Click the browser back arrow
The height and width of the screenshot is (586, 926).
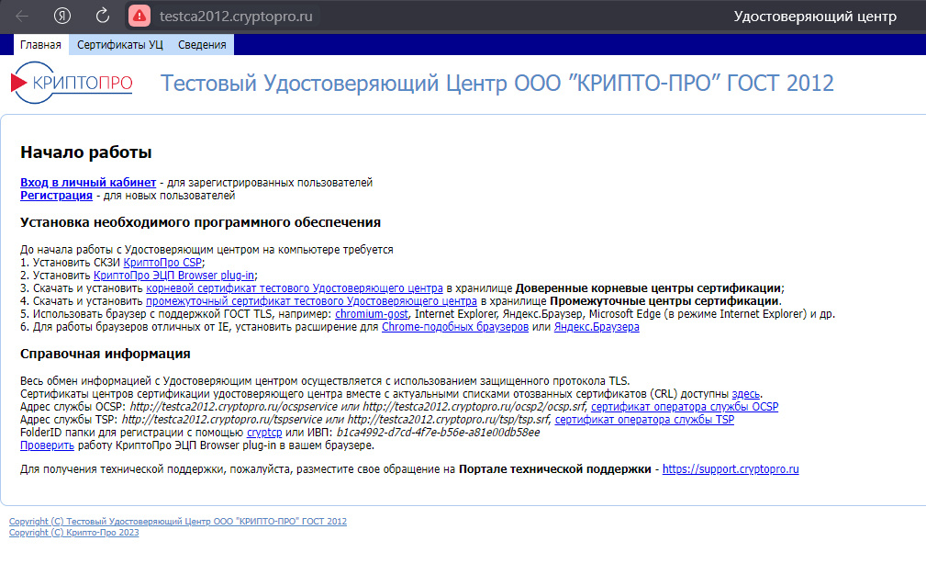click(22, 16)
